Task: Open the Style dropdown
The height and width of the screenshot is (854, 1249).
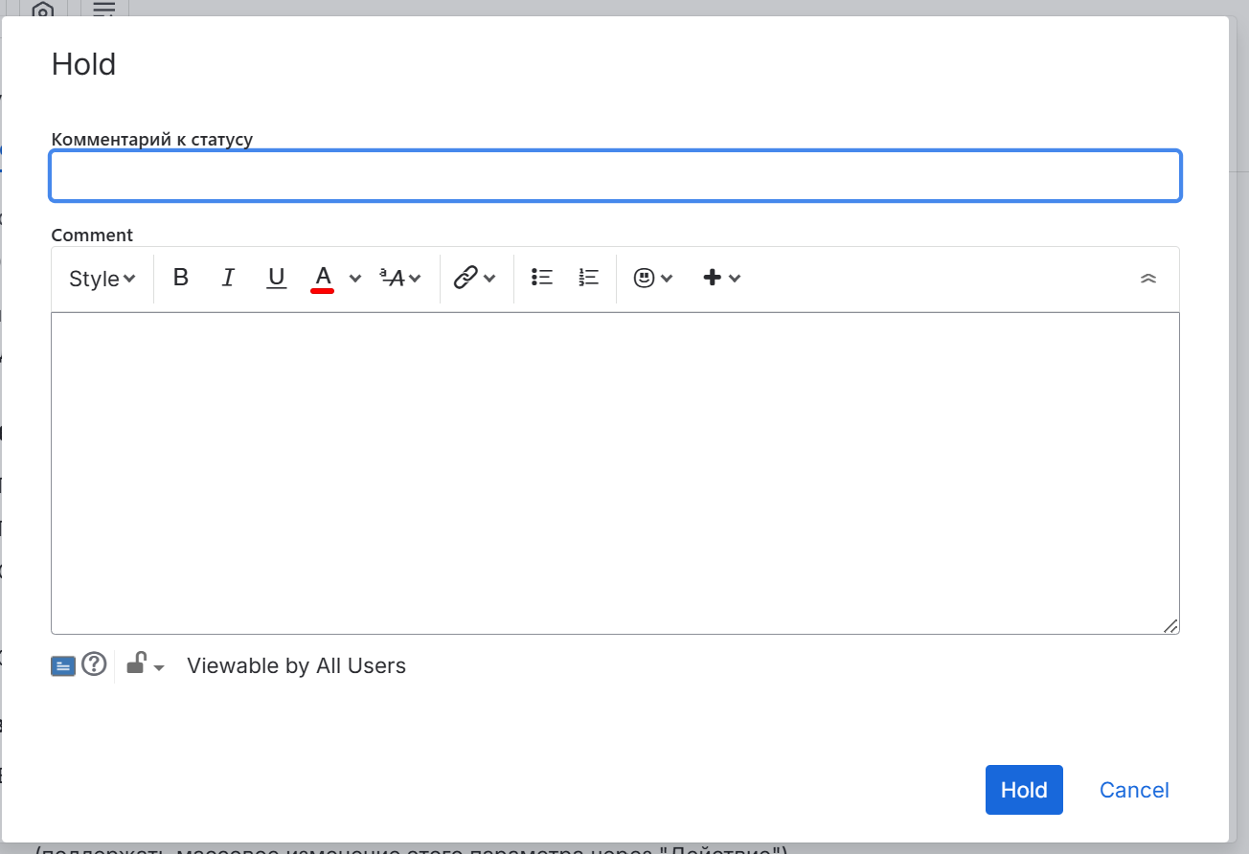Action: (x=102, y=279)
